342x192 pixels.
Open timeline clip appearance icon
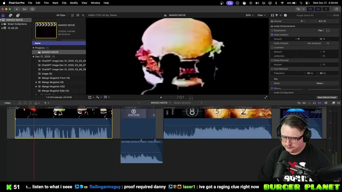coord(326,103)
